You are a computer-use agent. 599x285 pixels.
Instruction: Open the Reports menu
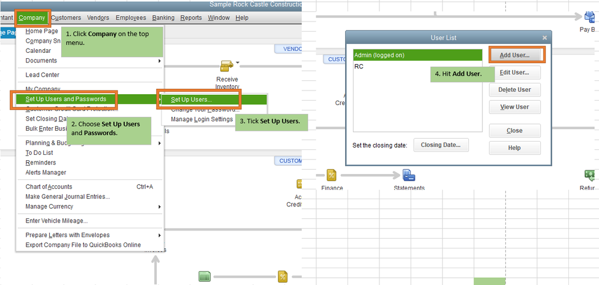point(191,17)
